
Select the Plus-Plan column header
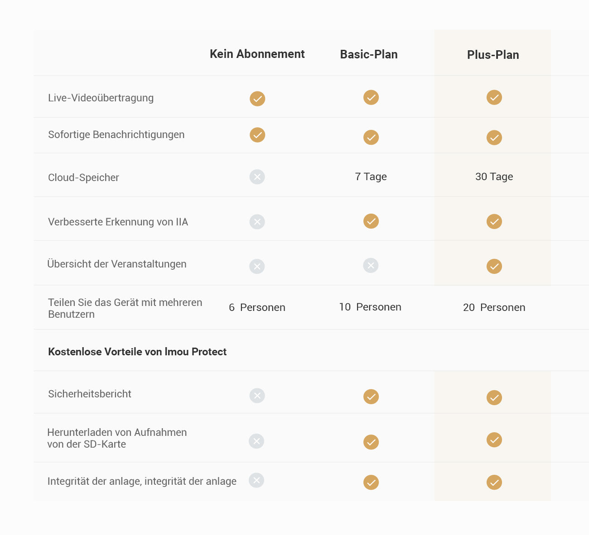[493, 55]
